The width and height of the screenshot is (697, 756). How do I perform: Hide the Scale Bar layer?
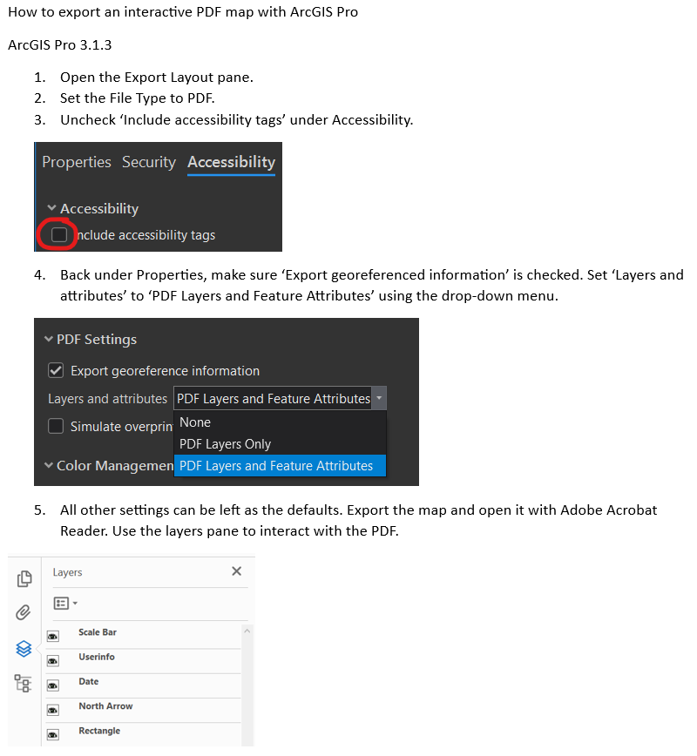(x=53, y=637)
